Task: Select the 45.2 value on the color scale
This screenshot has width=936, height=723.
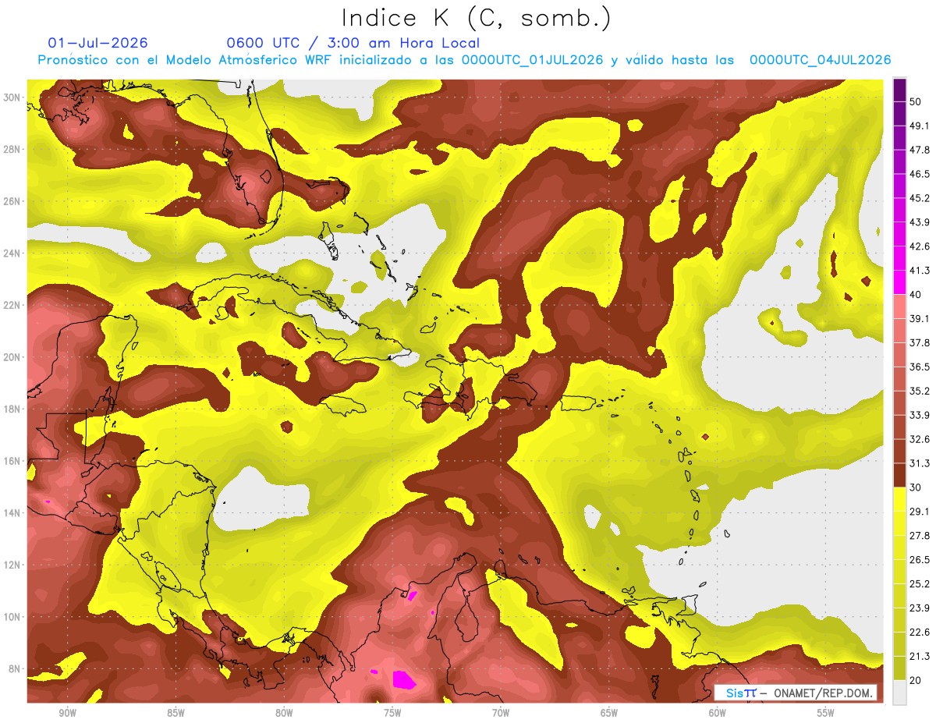Action: click(920, 198)
